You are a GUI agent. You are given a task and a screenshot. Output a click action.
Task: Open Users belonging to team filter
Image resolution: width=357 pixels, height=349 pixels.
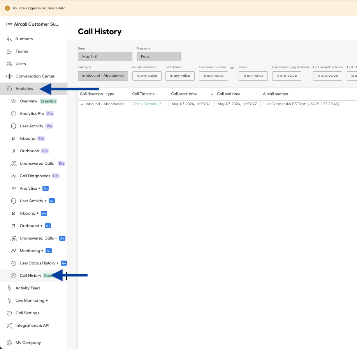[287, 76]
